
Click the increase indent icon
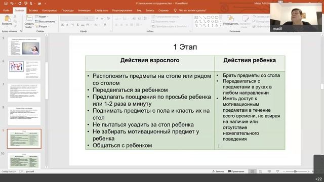139,18
